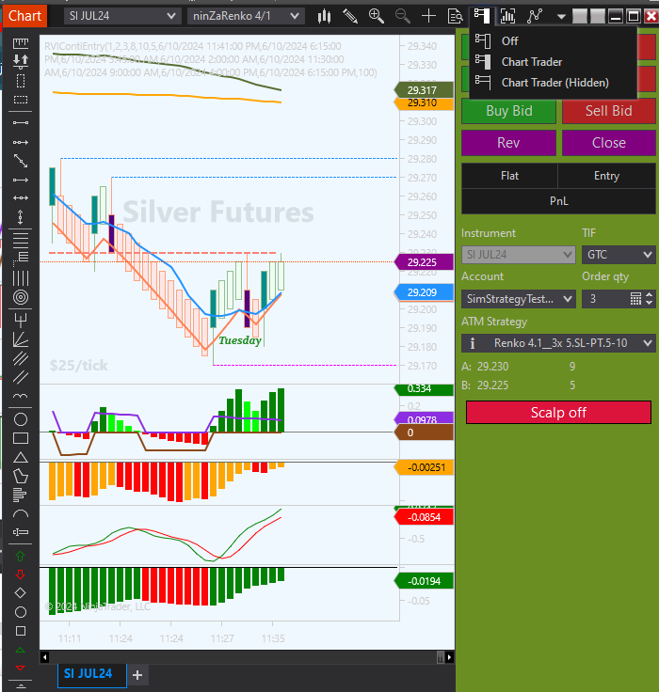The height and width of the screenshot is (692, 659).
Task: Click the Order qty input field
Action: (x=605, y=299)
